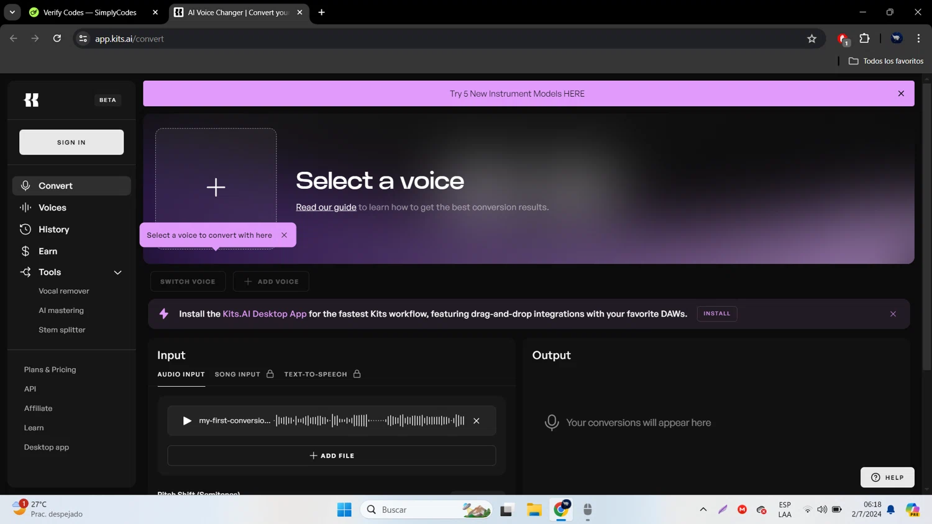Open the tab search dropdown arrow
The width and height of the screenshot is (932, 524).
coord(12,12)
